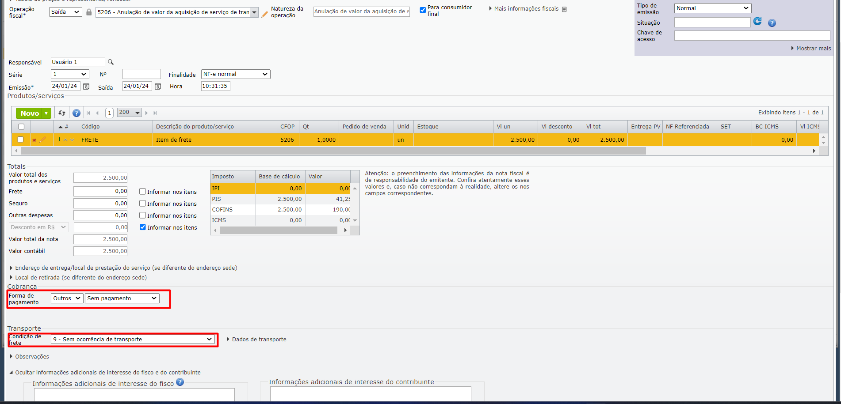The image size is (841, 404).
Task: Click the refresh icon in the products grid toolbar
Action: (x=62, y=113)
